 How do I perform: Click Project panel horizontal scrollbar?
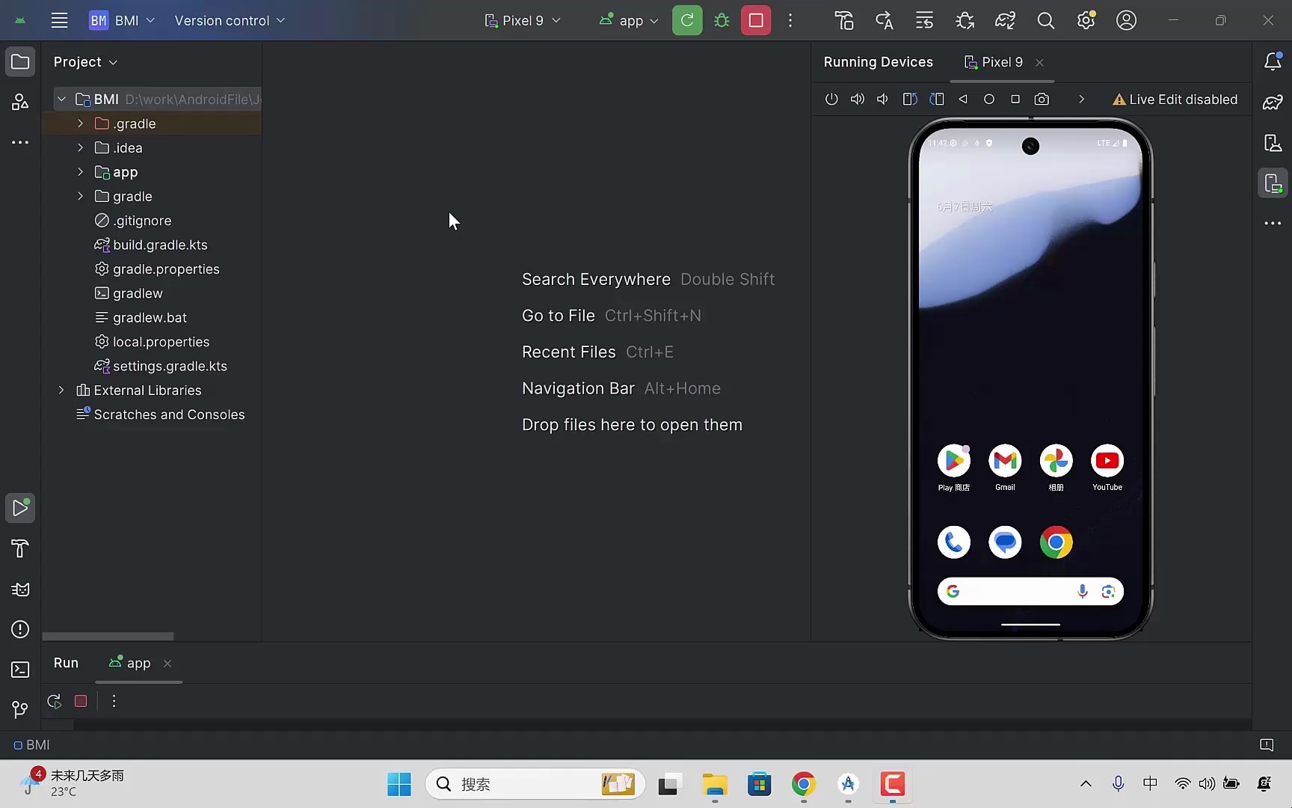(108, 636)
